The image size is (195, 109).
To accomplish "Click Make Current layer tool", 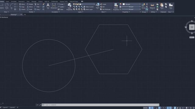I will tap(88, 7).
